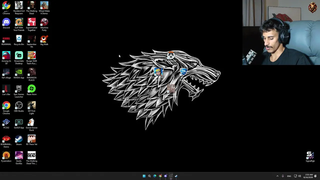
Task: Select the Wheel Make It Demo shortcut
Action: tap(44, 8)
